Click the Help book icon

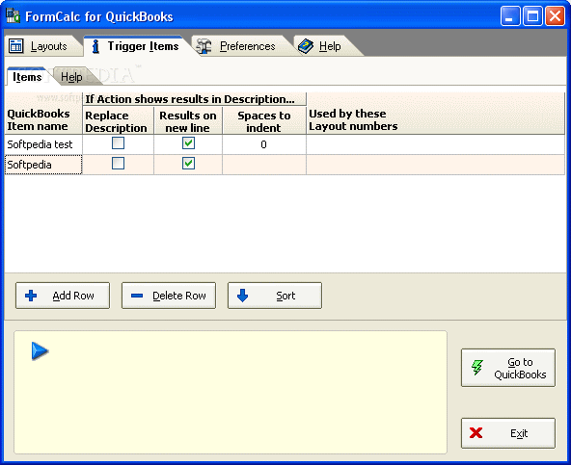(306, 46)
